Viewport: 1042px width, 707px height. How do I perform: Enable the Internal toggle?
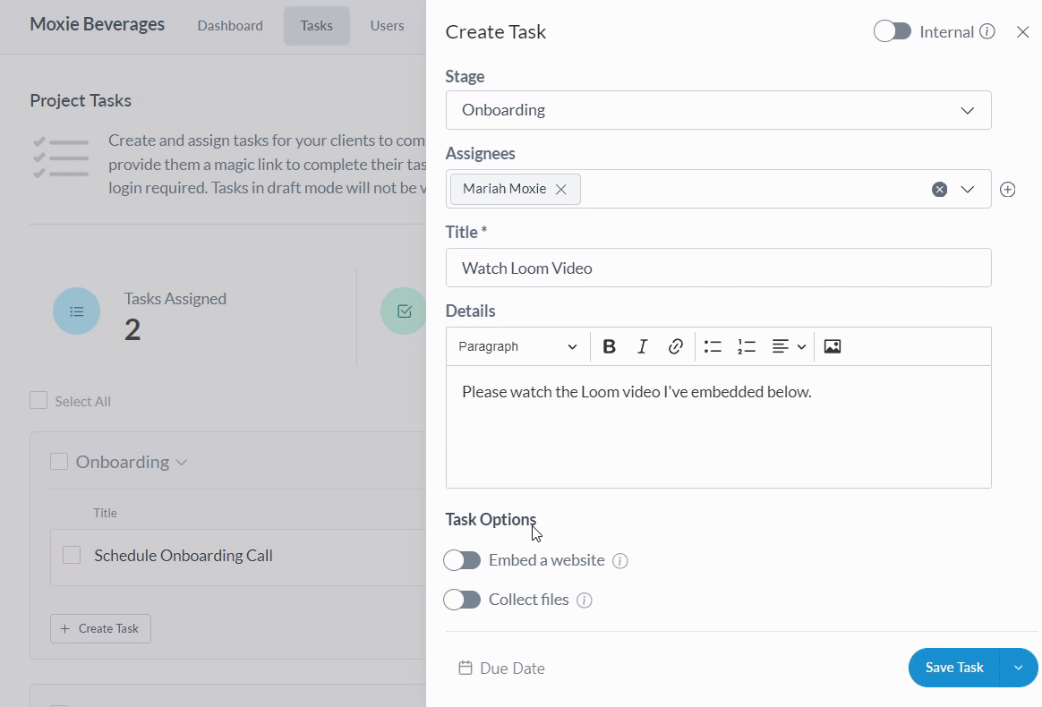tap(893, 32)
